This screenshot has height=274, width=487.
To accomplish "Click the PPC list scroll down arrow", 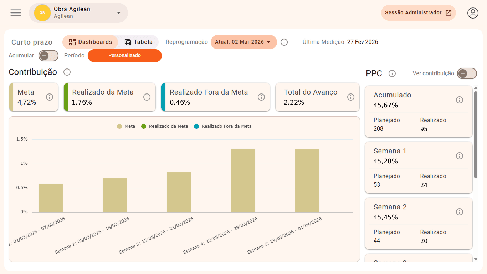I will click(x=476, y=259).
